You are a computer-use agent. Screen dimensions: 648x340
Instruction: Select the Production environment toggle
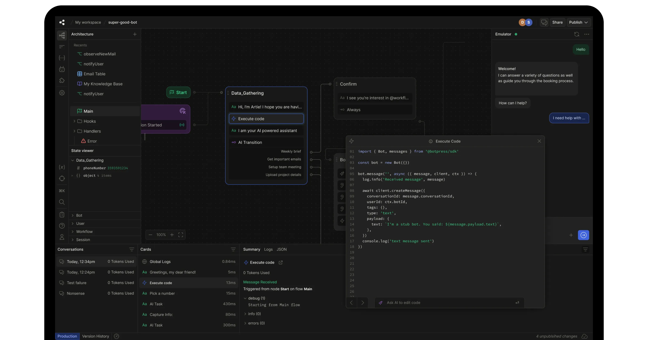coord(67,336)
